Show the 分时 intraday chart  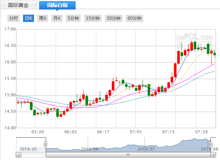[x=14, y=18]
